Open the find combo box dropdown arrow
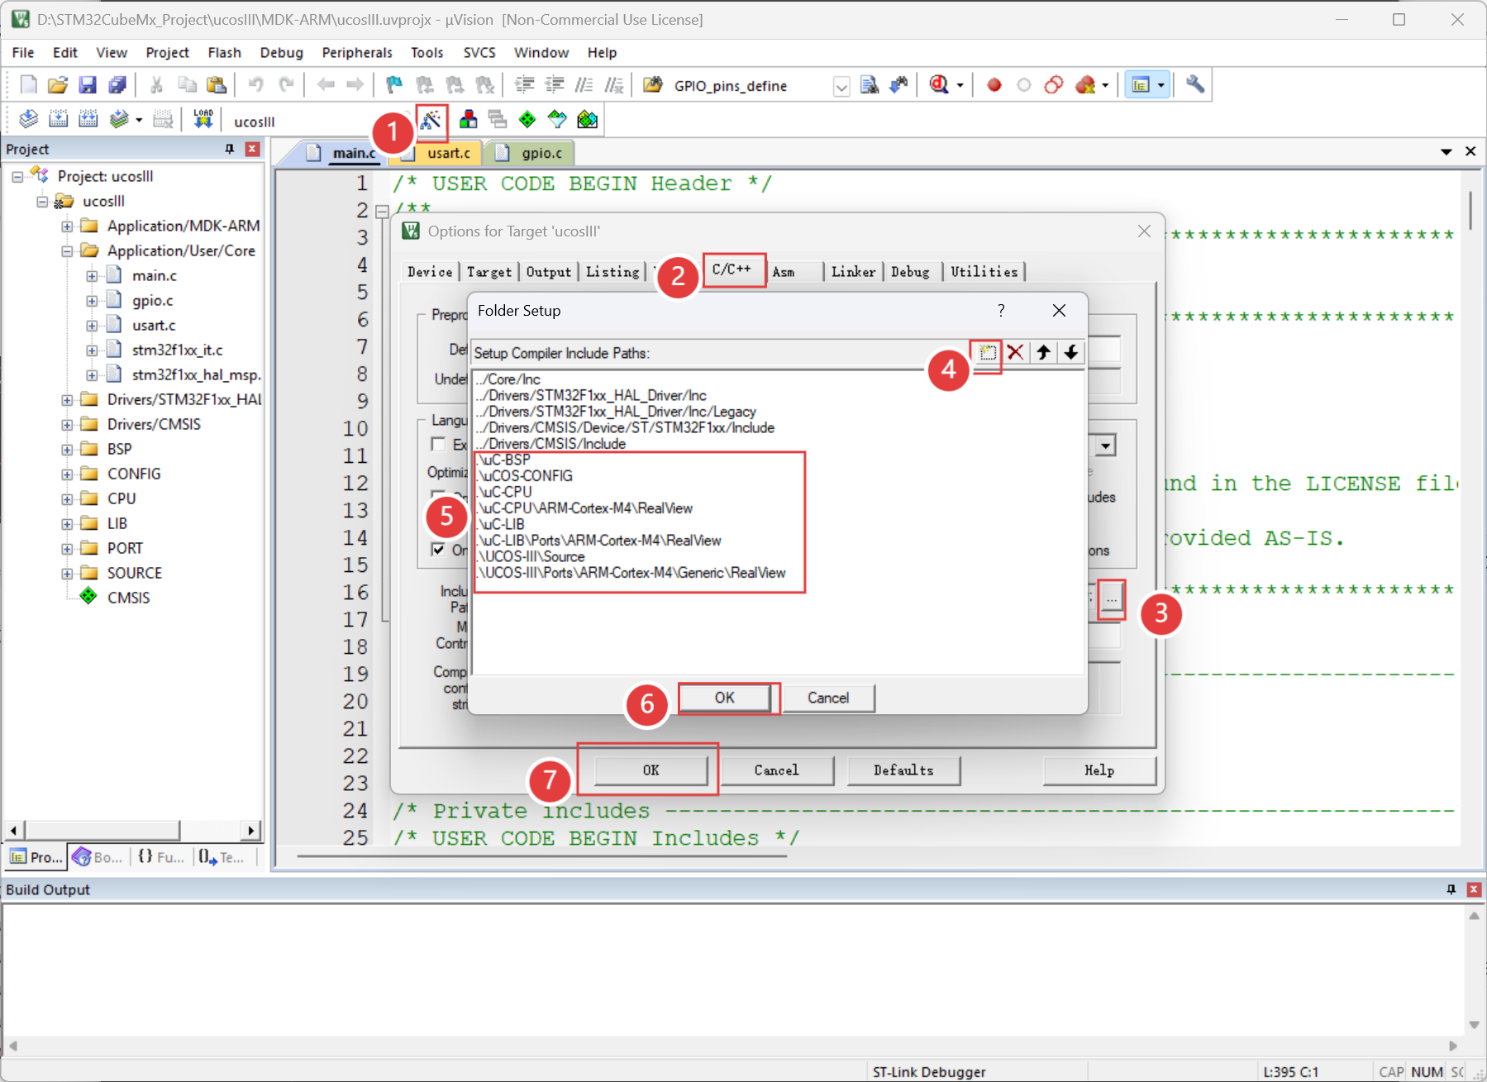Image resolution: width=1487 pixels, height=1082 pixels. [841, 86]
